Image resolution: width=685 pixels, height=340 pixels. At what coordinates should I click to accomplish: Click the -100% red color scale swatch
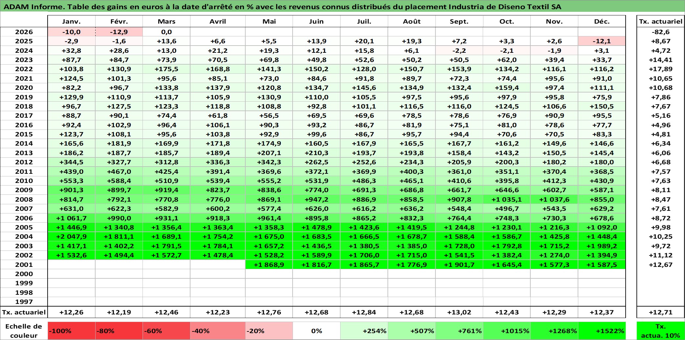tap(72, 331)
